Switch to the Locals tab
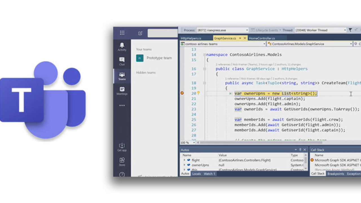This screenshot has height=203, width=361. pyautogui.click(x=196, y=174)
